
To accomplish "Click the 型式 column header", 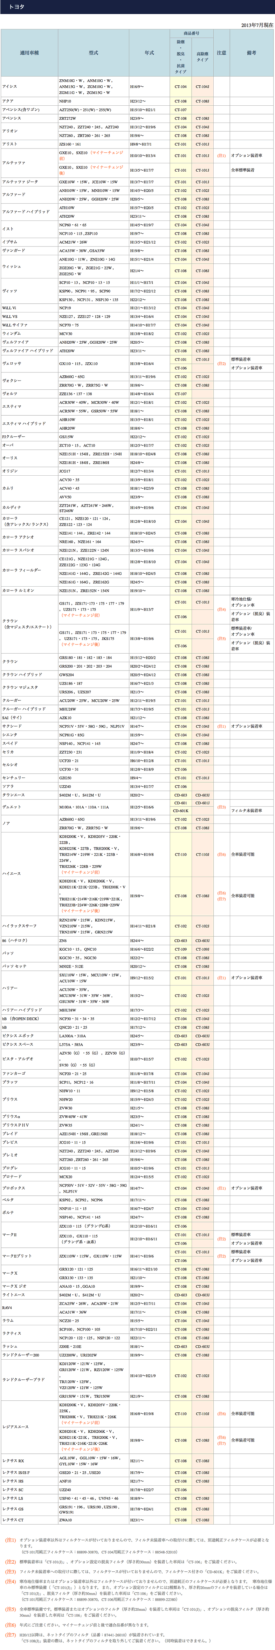I will click(x=94, y=53).
